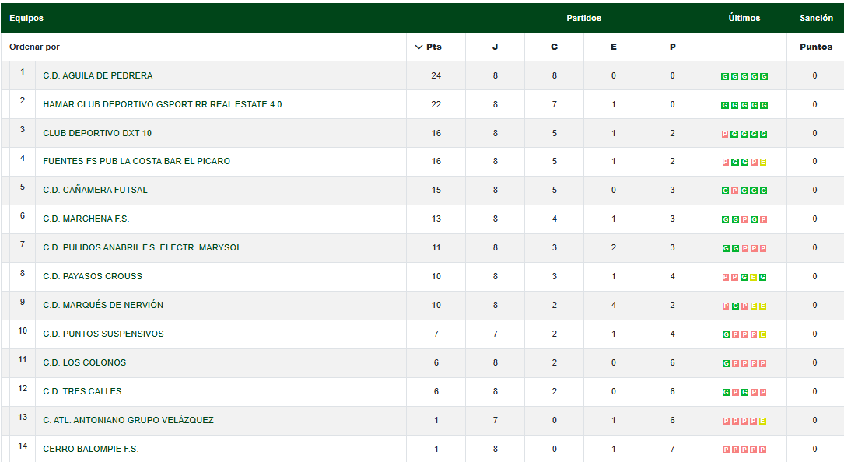This screenshot has width=844, height=462.
Task: Open the C.D. Aguila de Pedrera team link
Action: point(97,75)
